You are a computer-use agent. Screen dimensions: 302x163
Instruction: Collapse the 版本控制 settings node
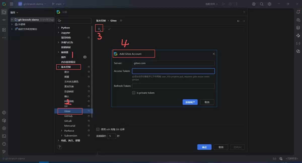coord(58,67)
